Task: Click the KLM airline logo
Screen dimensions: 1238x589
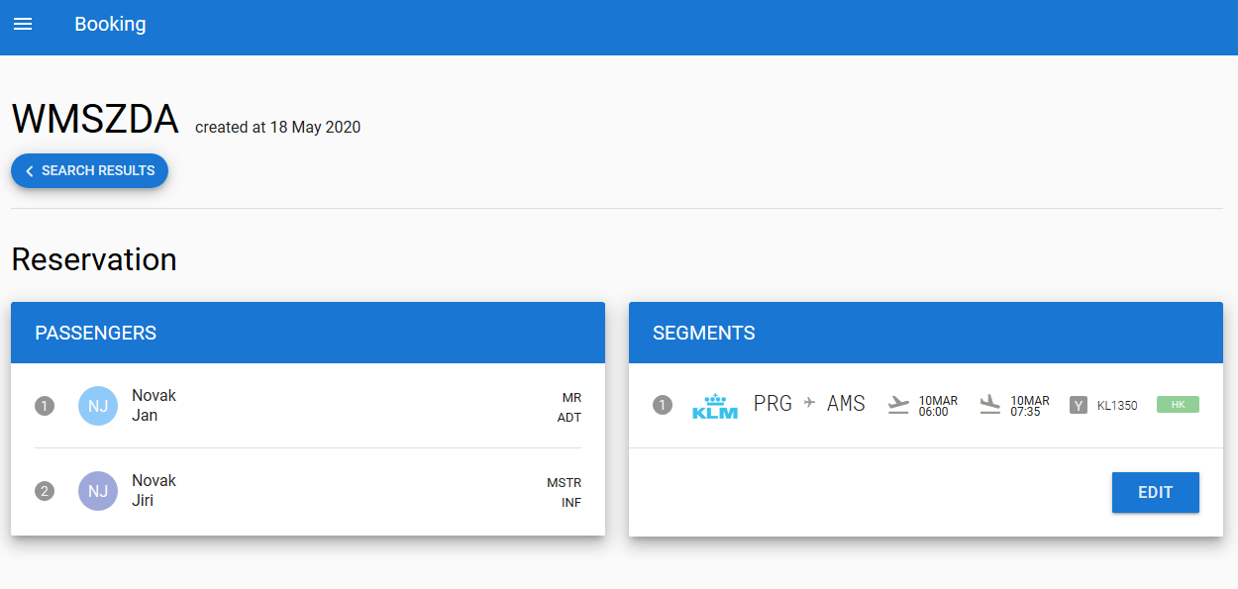Action: tap(714, 406)
